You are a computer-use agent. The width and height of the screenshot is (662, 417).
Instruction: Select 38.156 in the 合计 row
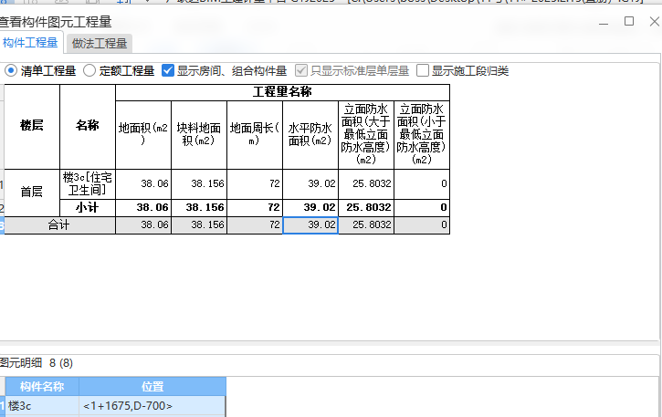pos(199,225)
